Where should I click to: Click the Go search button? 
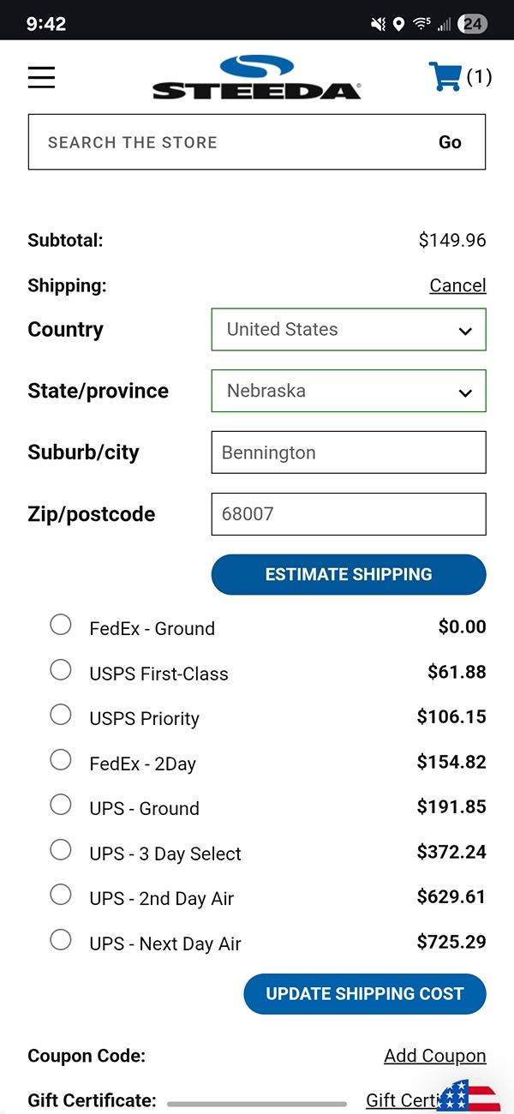pyautogui.click(x=450, y=142)
